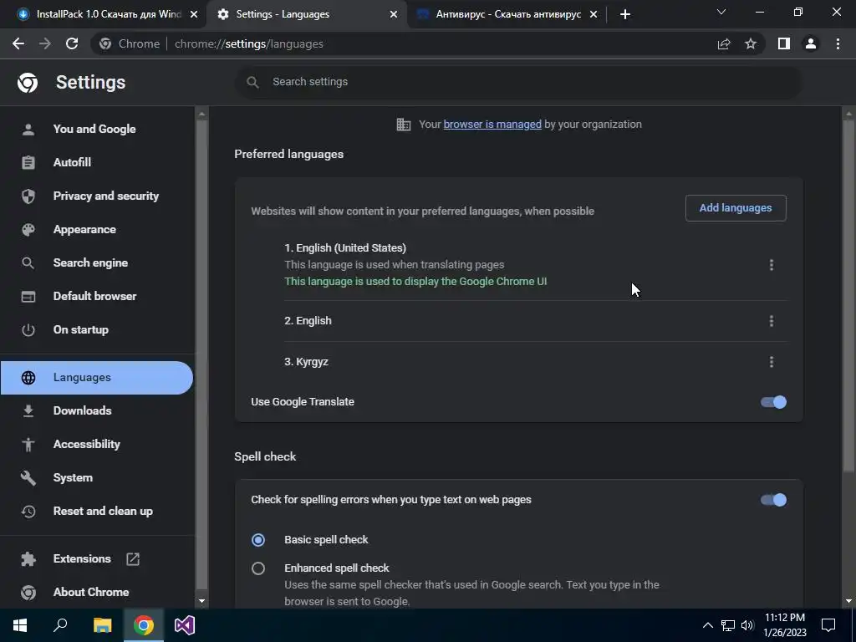
Task: Select the Languages sidebar item
Action: point(97,377)
